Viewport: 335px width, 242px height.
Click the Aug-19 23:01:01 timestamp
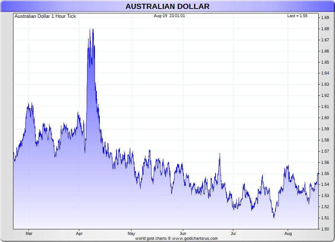pos(169,16)
